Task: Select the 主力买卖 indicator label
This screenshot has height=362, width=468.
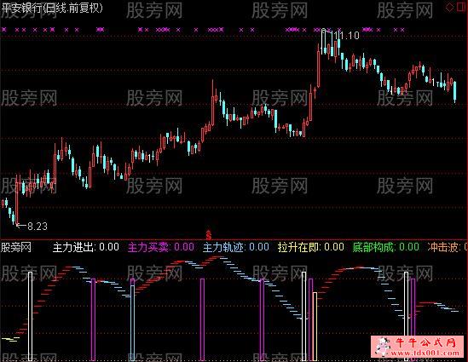Action: 161,247
